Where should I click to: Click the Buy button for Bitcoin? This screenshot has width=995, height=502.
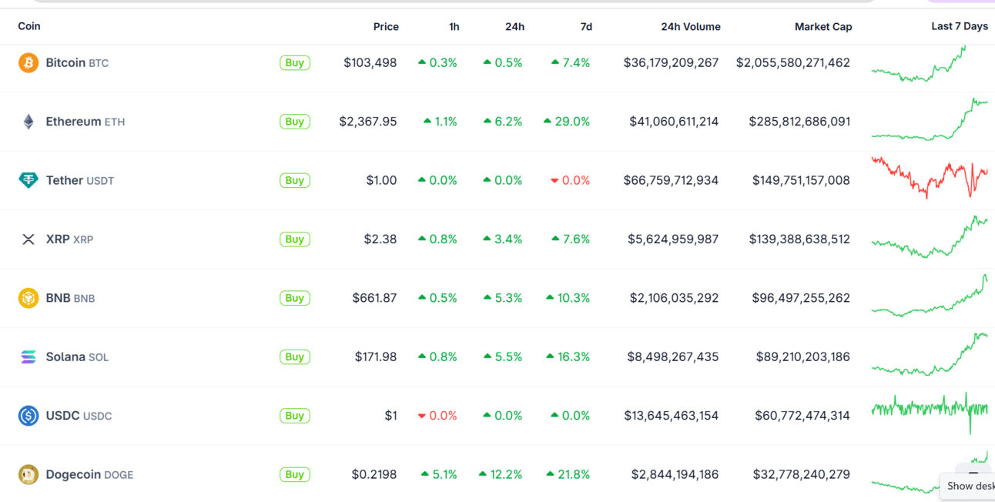(294, 63)
